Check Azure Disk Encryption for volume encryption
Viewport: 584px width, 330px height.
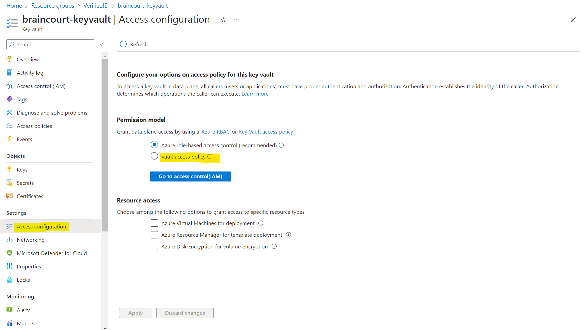(154, 246)
